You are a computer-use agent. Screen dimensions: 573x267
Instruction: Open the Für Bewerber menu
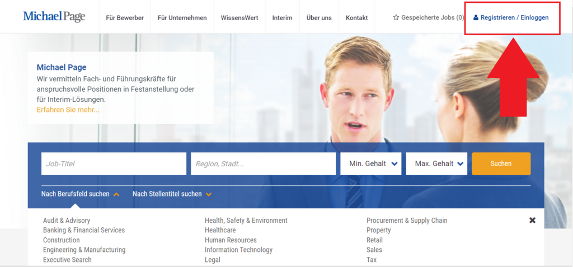tap(125, 17)
